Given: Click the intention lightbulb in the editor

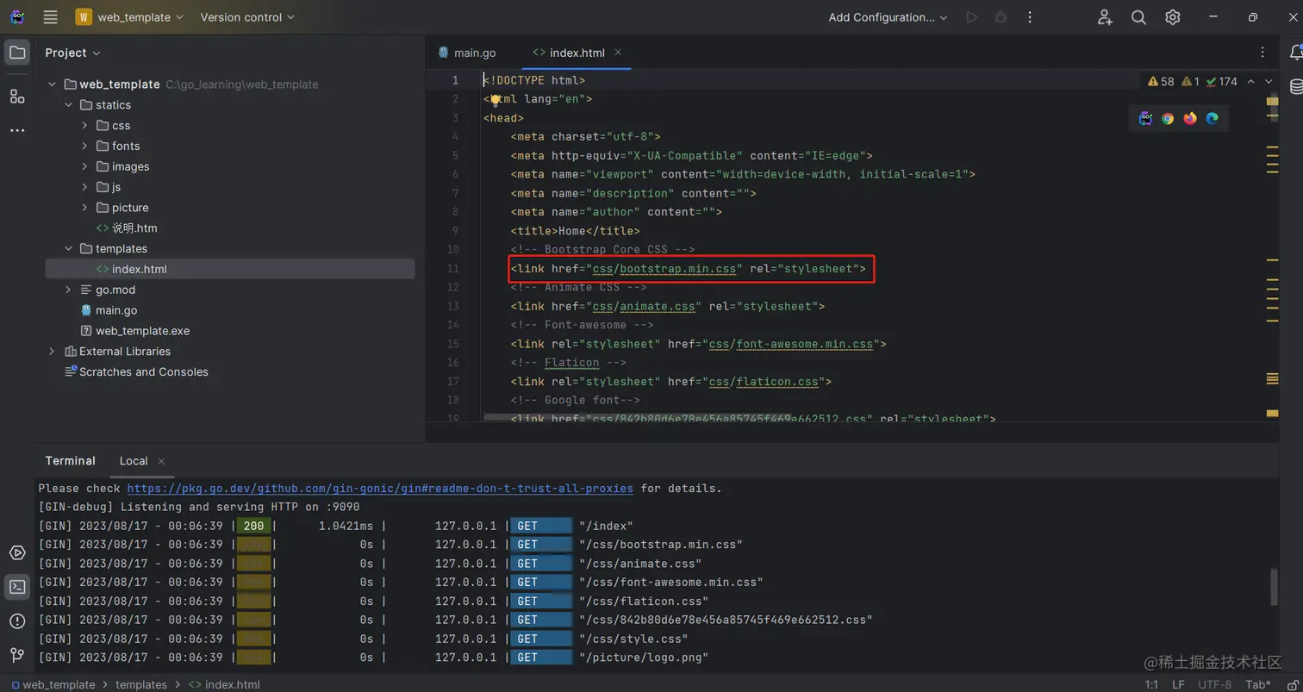Looking at the screenshot, I should (496, 99).
